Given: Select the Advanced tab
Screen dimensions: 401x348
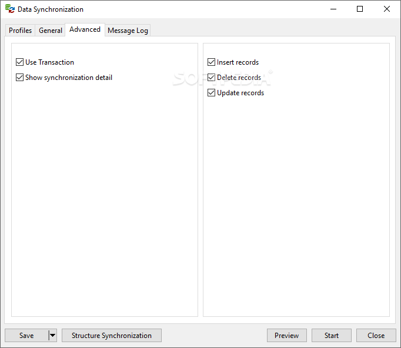Looking at the screenshot, I should pos(85,29).
